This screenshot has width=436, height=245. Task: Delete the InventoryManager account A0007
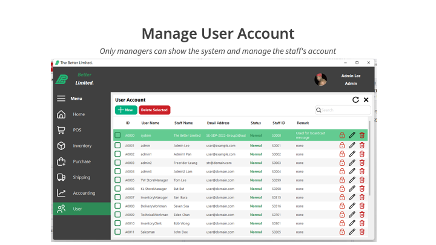pos(362,197)
